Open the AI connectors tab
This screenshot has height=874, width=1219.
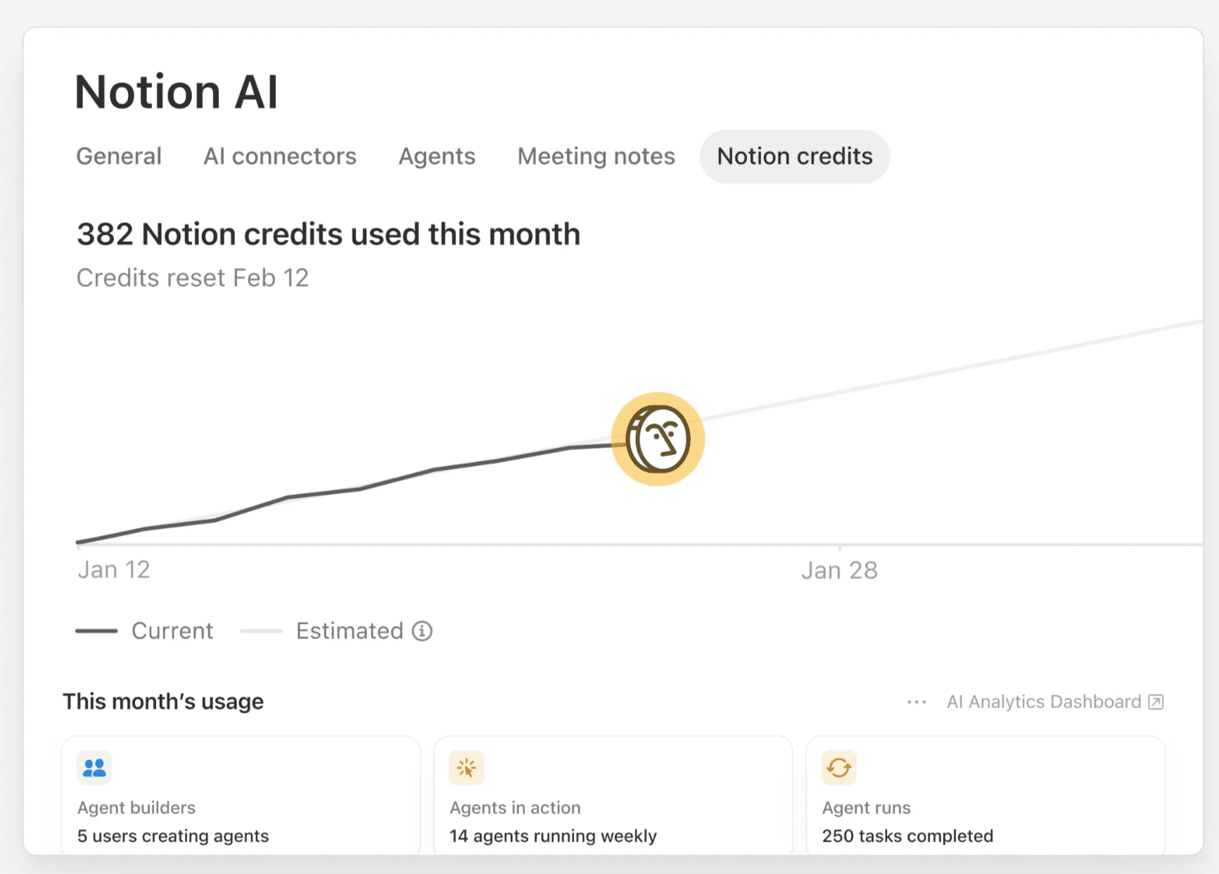tap(280, 156)
